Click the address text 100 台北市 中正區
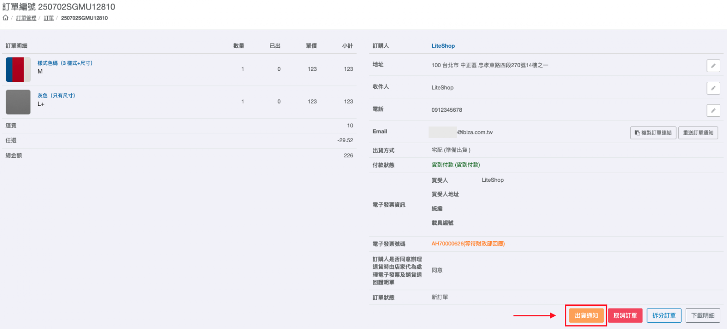This screenshot has width=727, height=329. click(x=490, y=65)
